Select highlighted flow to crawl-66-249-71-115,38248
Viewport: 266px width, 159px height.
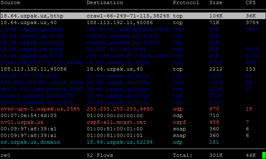point(133,16)
